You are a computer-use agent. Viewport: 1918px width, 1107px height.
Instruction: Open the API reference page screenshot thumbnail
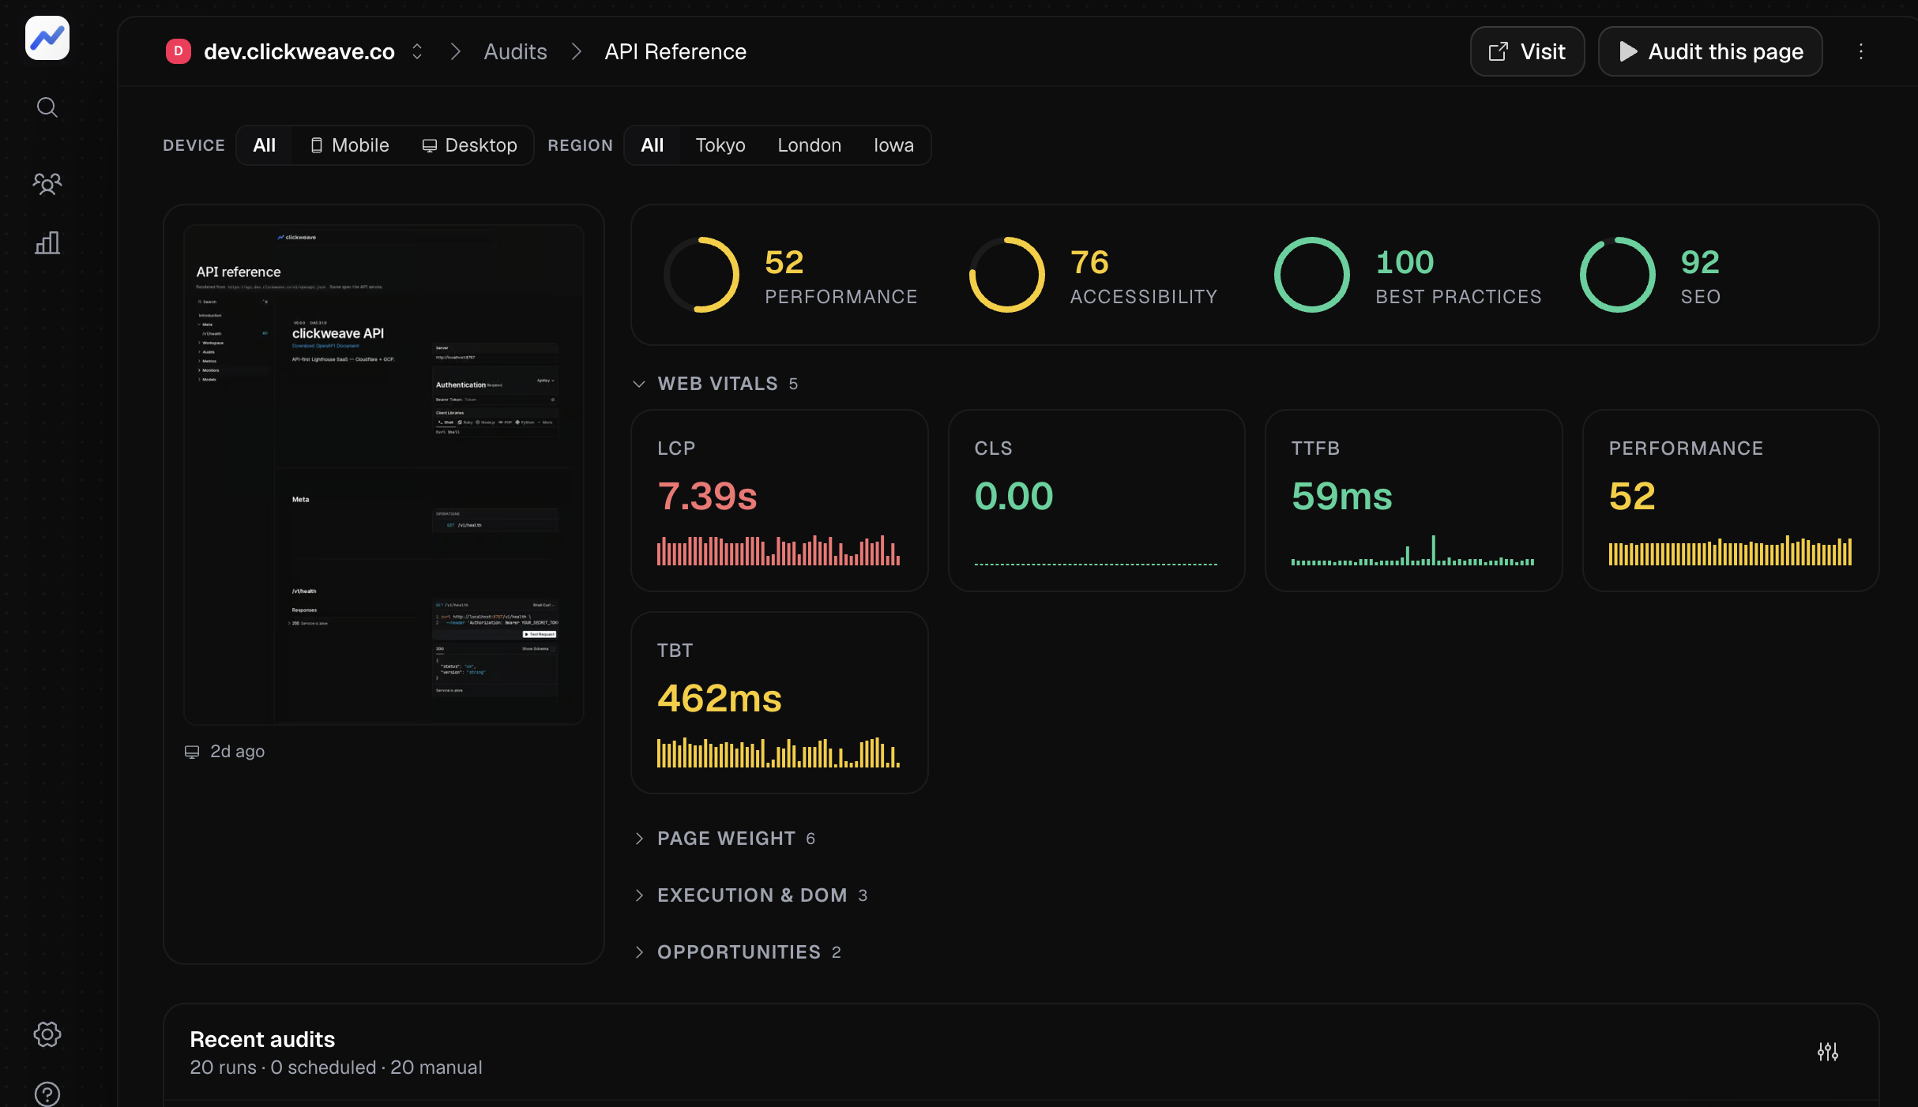coord(384,475)
